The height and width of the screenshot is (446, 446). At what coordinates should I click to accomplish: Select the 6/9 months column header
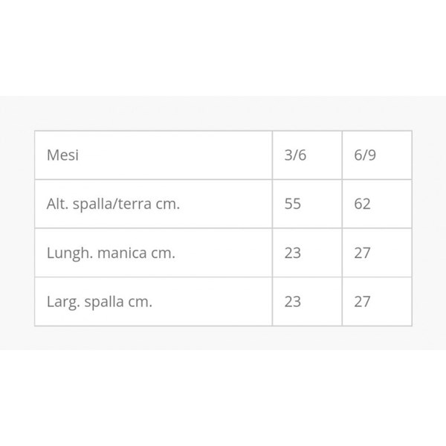tap(363, 156)
